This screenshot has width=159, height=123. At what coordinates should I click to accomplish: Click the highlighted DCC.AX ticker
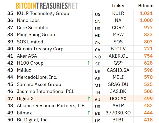[x=118, y=99]
